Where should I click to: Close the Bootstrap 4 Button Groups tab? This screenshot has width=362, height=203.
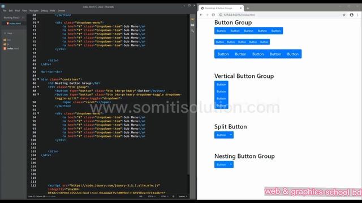pyautogui.click(x=240, y=8)
